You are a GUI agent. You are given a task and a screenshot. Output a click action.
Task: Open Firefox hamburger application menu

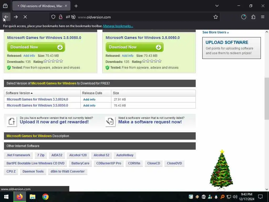[x=263, y=17]
